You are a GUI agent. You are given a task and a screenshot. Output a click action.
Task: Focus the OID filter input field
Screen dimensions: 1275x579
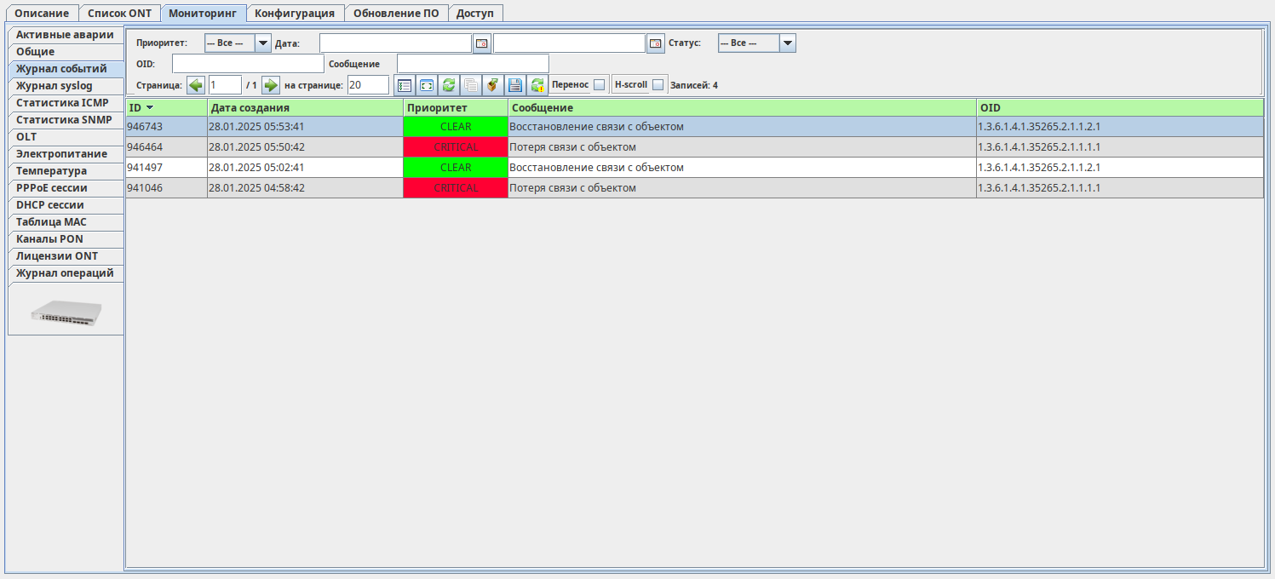(248, 64)
